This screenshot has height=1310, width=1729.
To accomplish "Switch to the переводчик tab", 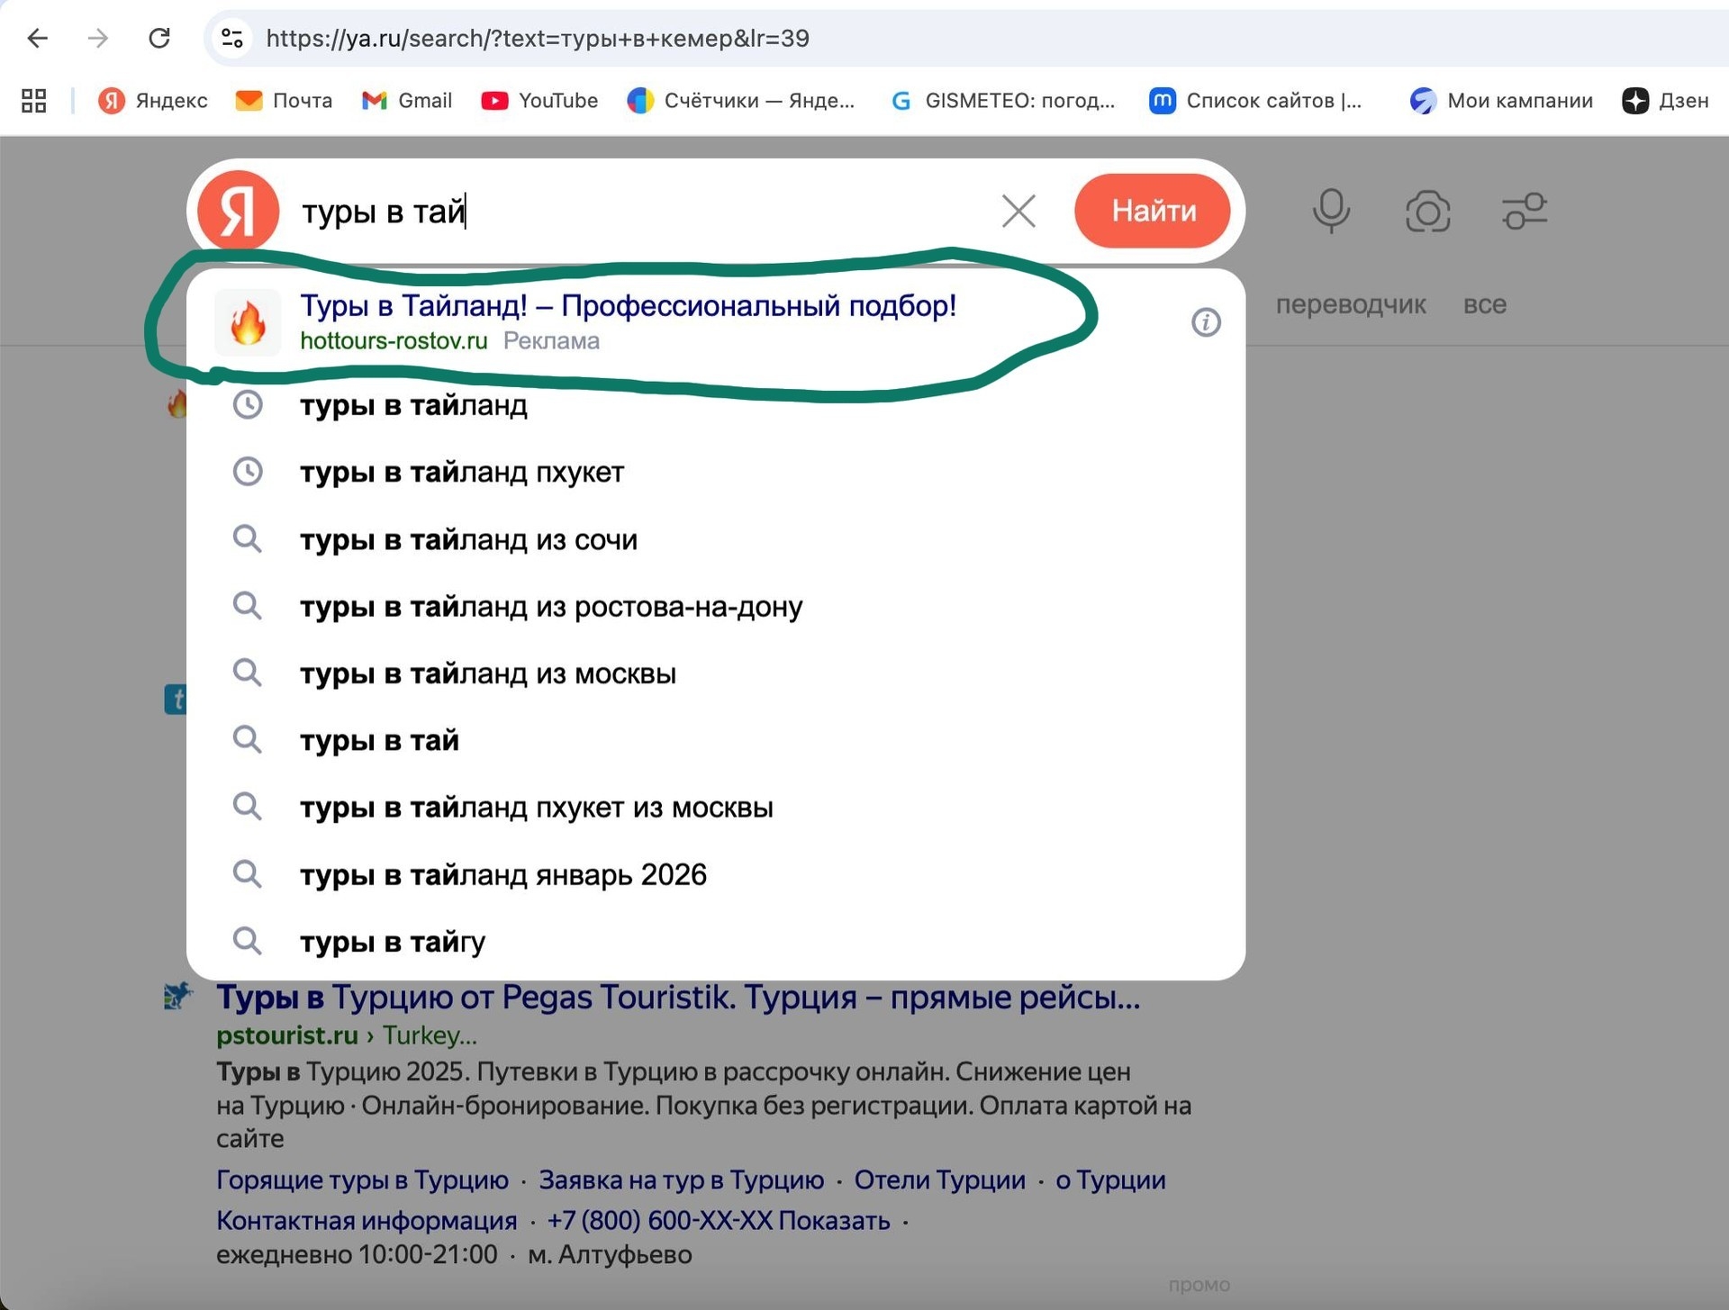I will (x=1350, y=304).
